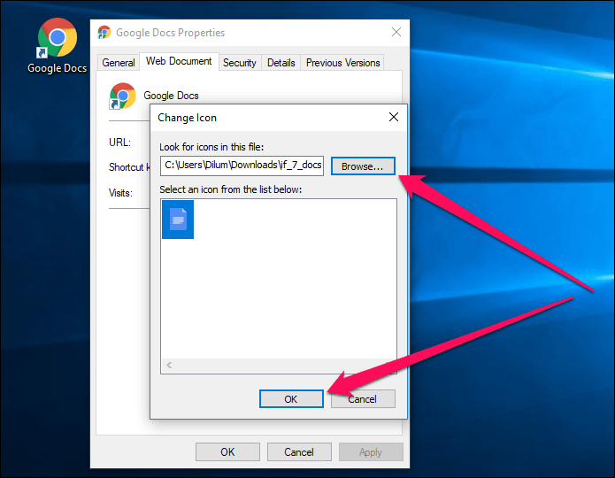Close the Google Docs Properties window
Image resolution: width=615 pixels, height=478 pixels.
tap(396, 32)
